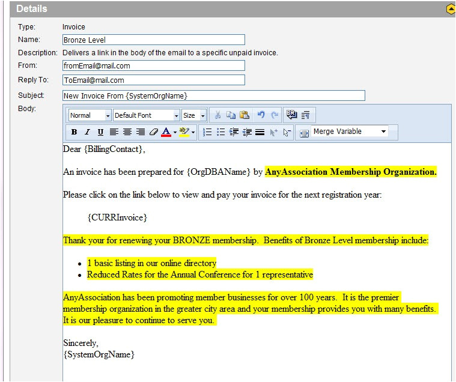The image size is (456, 382).
Task: Click the Subject input field
Action: (x=213, y=95)
